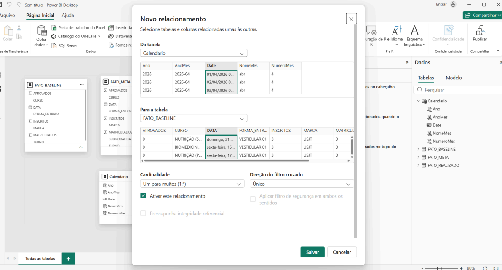The height and width of the screenshot is (270, 502).
Task: Click the redo arrow in title bar
Action: click(x=19, y=5)
